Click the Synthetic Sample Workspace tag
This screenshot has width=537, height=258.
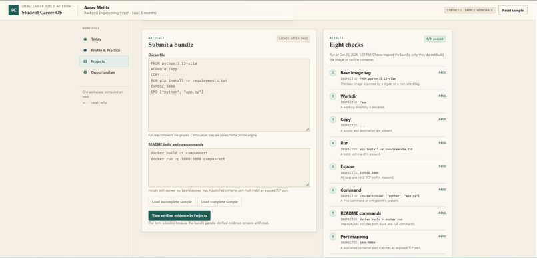(470, 10)
